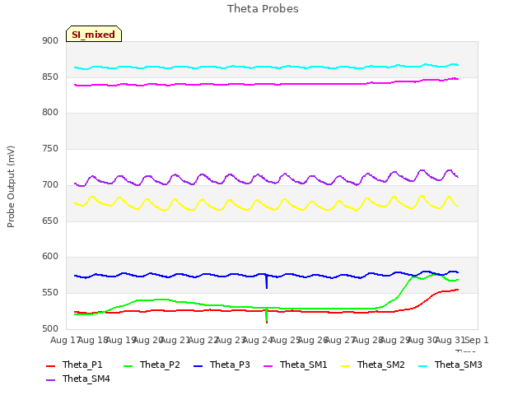Click the 650 y-axis tick label
This screenshot has width=527, height=395.
pyautogui.click(x=50, y=221)
